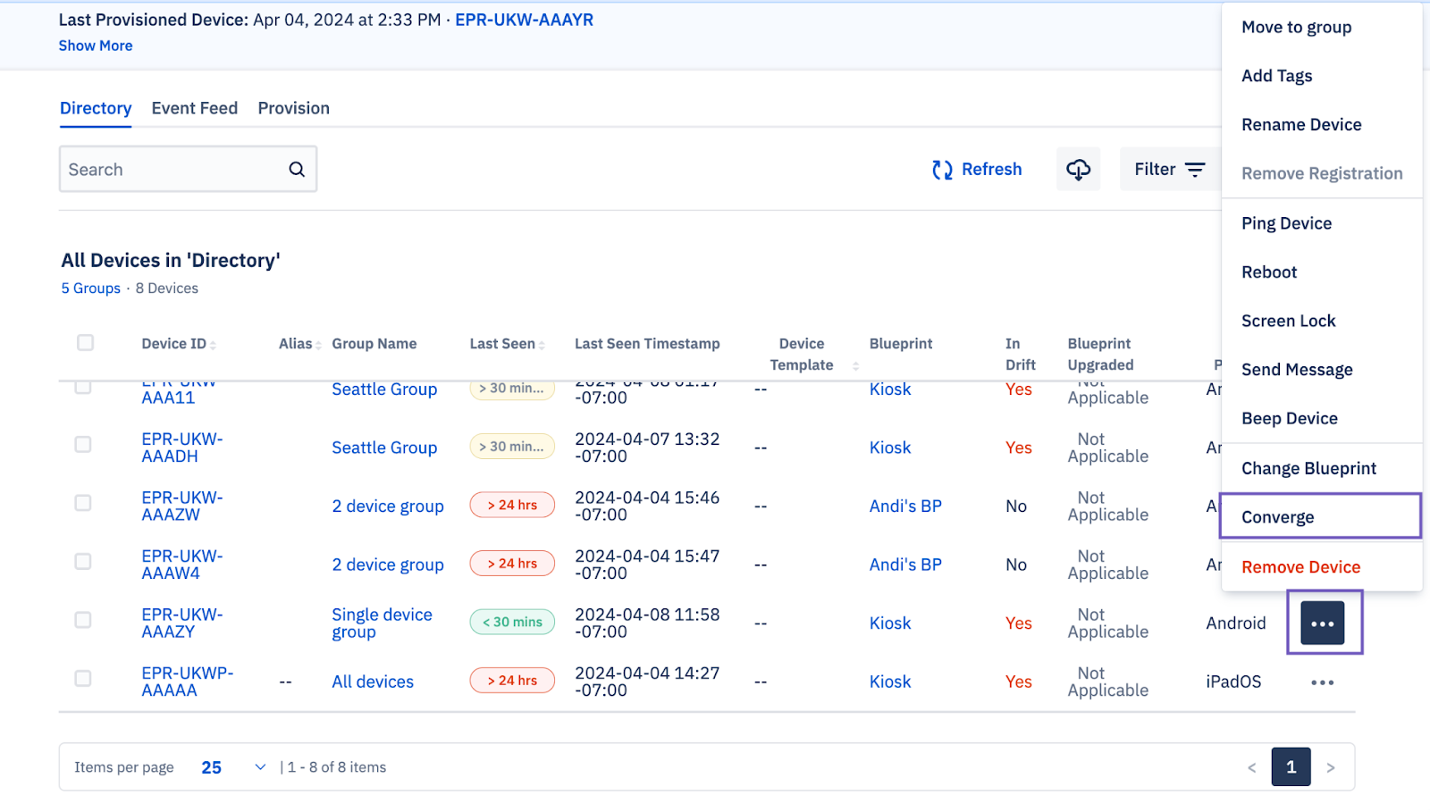Expand the items per page dropdown

[259, 767]
